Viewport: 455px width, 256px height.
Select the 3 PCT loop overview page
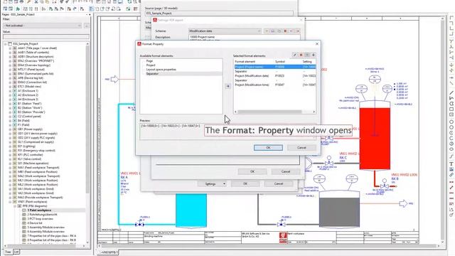tap(40, 219)
